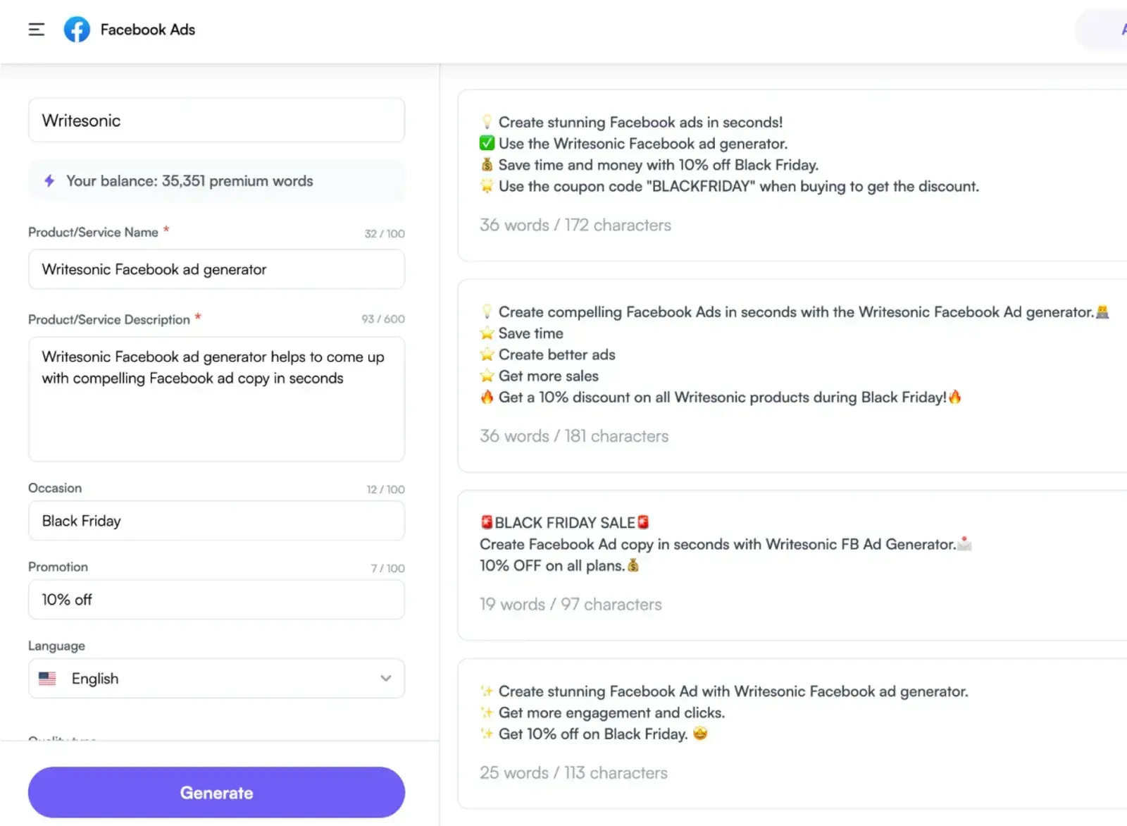This screenshot has width=1127, height=826.
Task: Click the partially visible button in top right
Action: pos(1106,30)
